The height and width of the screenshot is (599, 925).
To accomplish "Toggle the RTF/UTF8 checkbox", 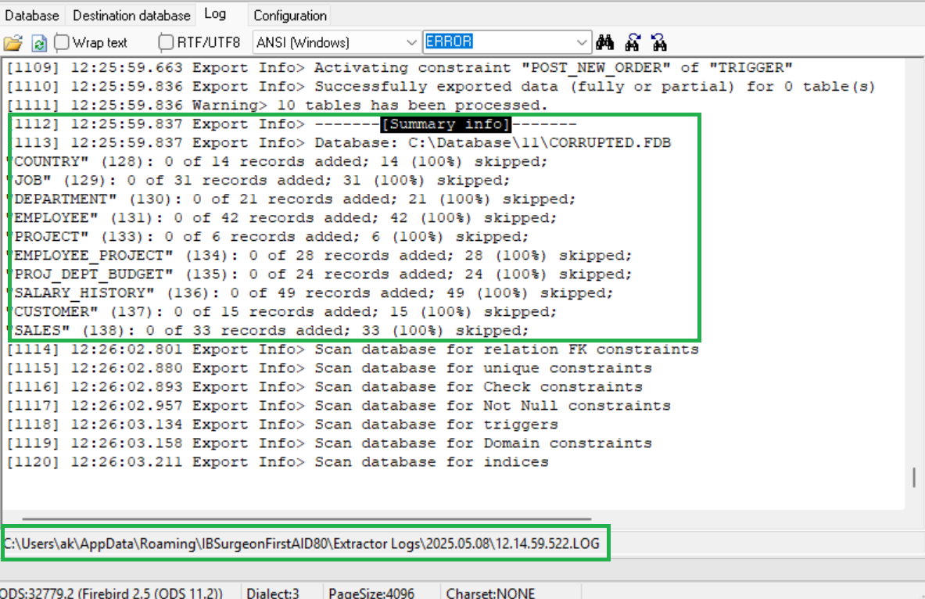I will coord(167,42).
